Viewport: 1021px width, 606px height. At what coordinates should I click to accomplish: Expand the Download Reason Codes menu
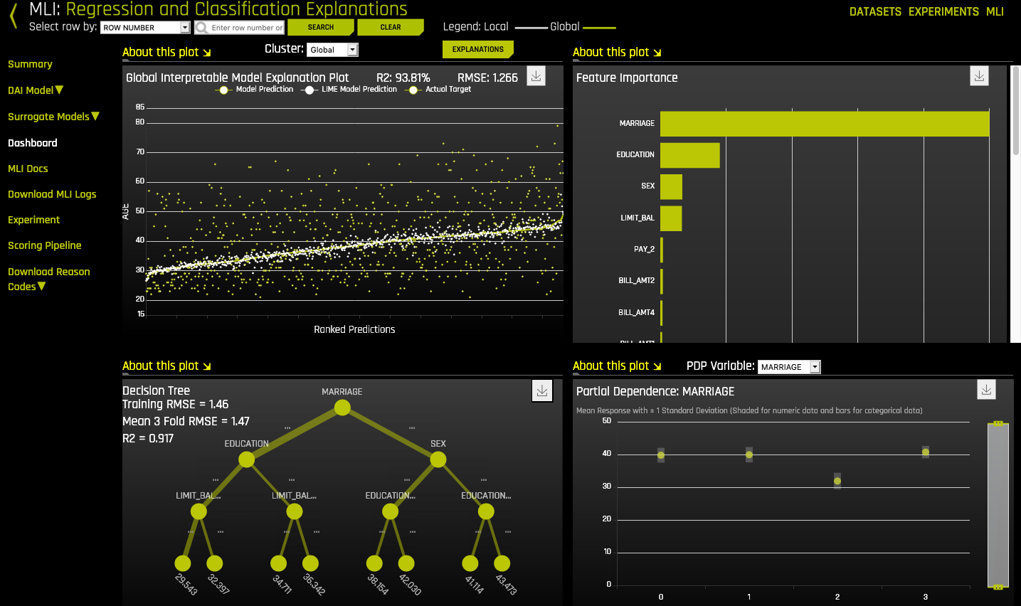pos(48,279)
